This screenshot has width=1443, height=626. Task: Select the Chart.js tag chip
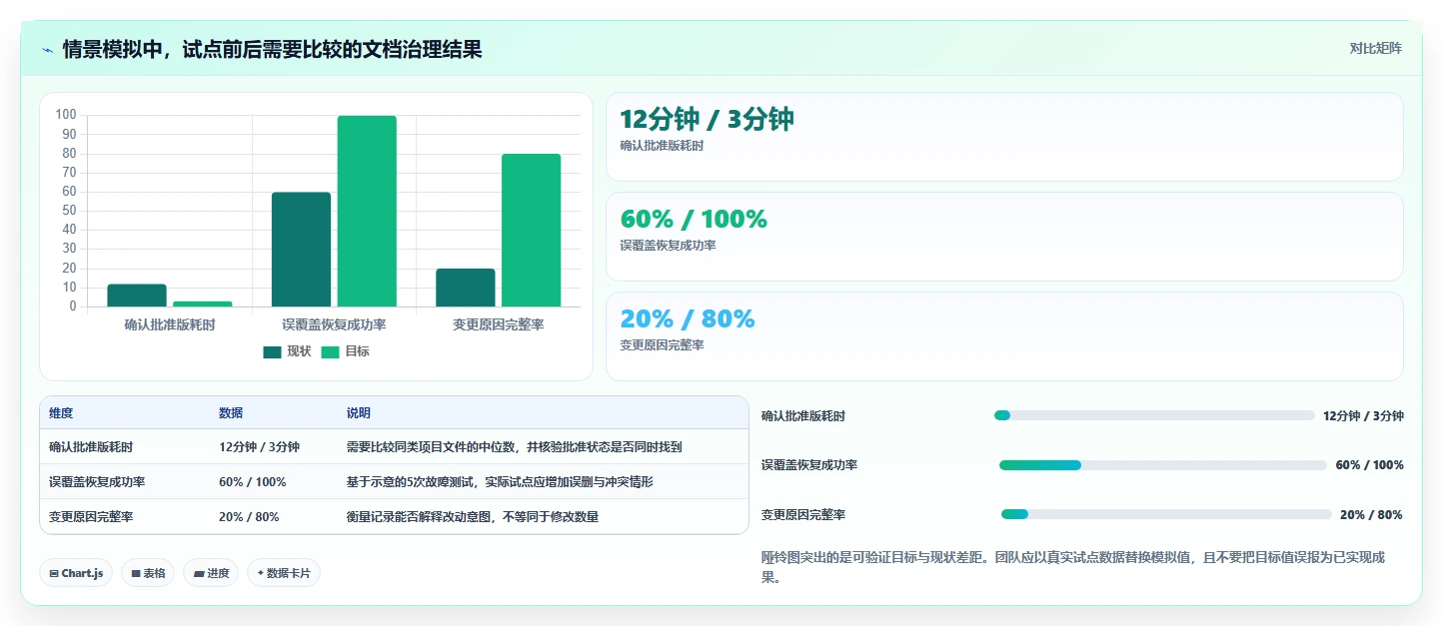point(77,573)
